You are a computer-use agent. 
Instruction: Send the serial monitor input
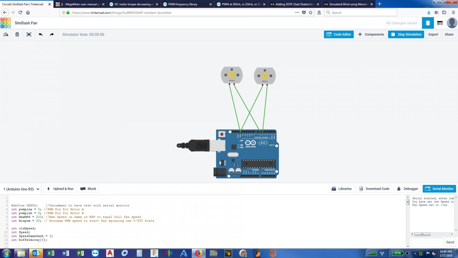coord(450,242)
